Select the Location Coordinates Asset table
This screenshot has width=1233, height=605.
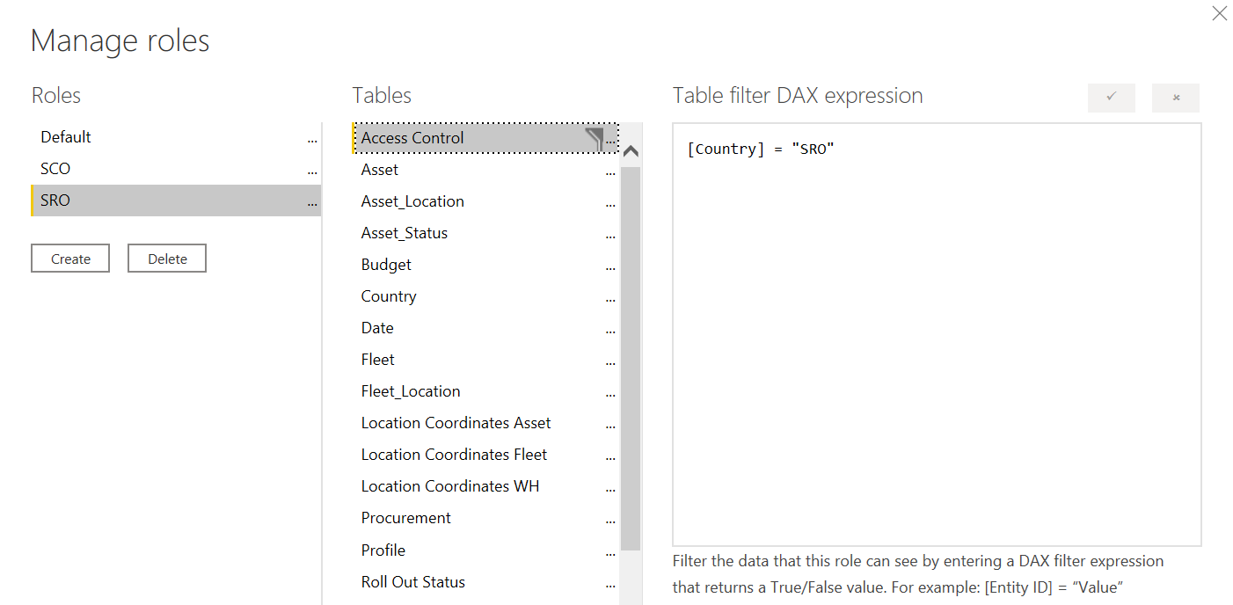(x=485, y=423)
